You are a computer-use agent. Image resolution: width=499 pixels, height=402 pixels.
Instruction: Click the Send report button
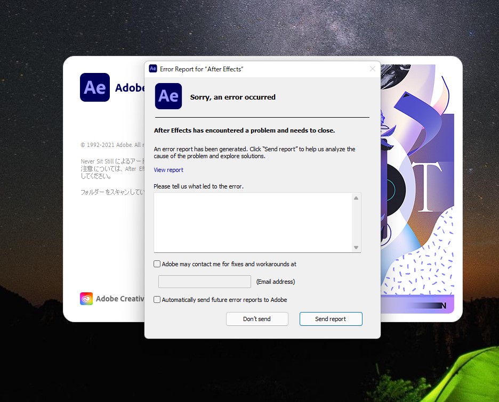click(331, 318)
